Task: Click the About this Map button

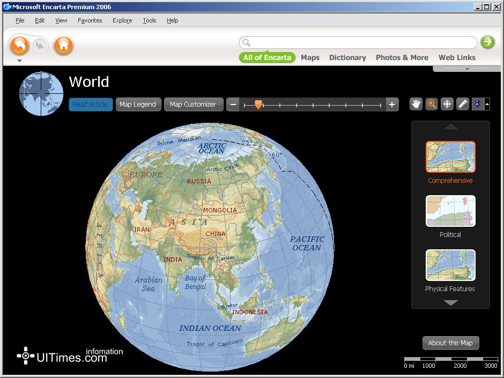Action: [450, 343]
